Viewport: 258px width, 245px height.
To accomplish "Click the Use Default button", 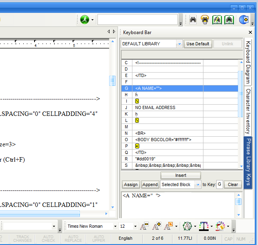I will 198,44.
